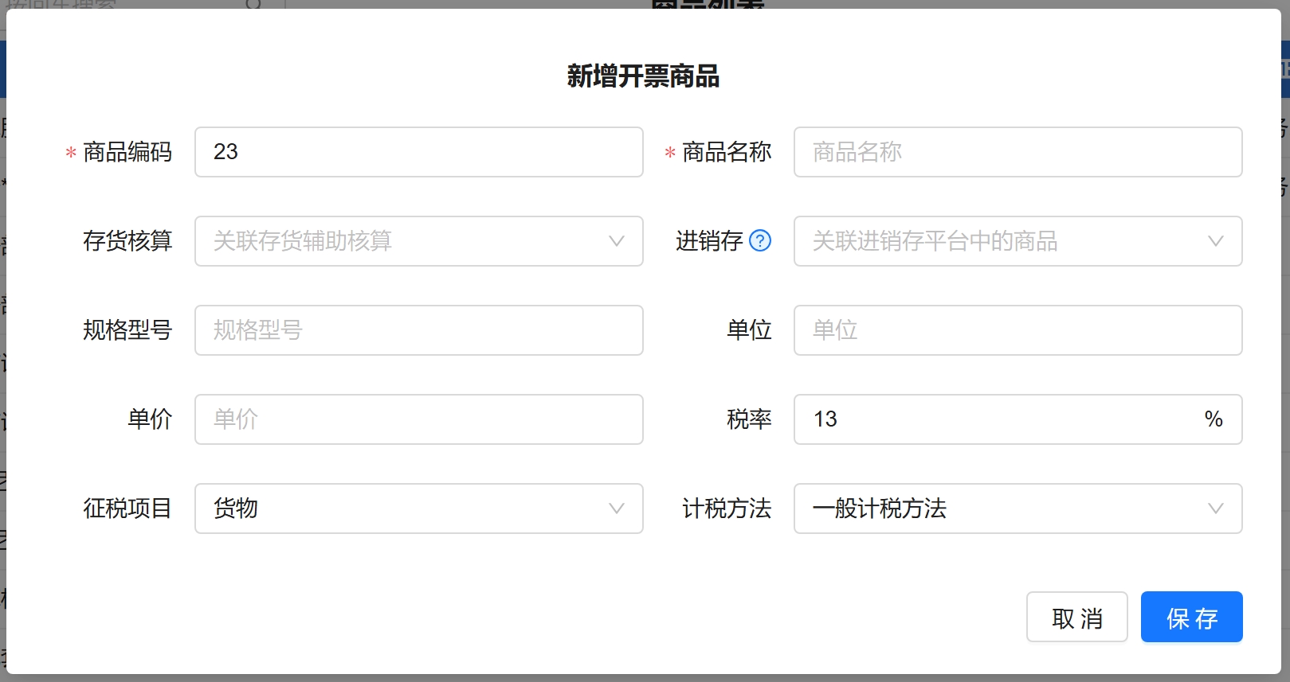1290x682 pixels.
Task: Click the 存货核算 label text
Action: coord(127,241)
